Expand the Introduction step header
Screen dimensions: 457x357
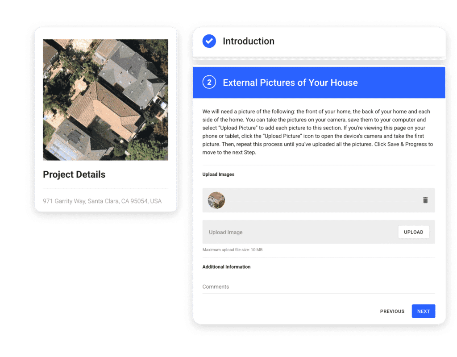(x=319, y=42)
